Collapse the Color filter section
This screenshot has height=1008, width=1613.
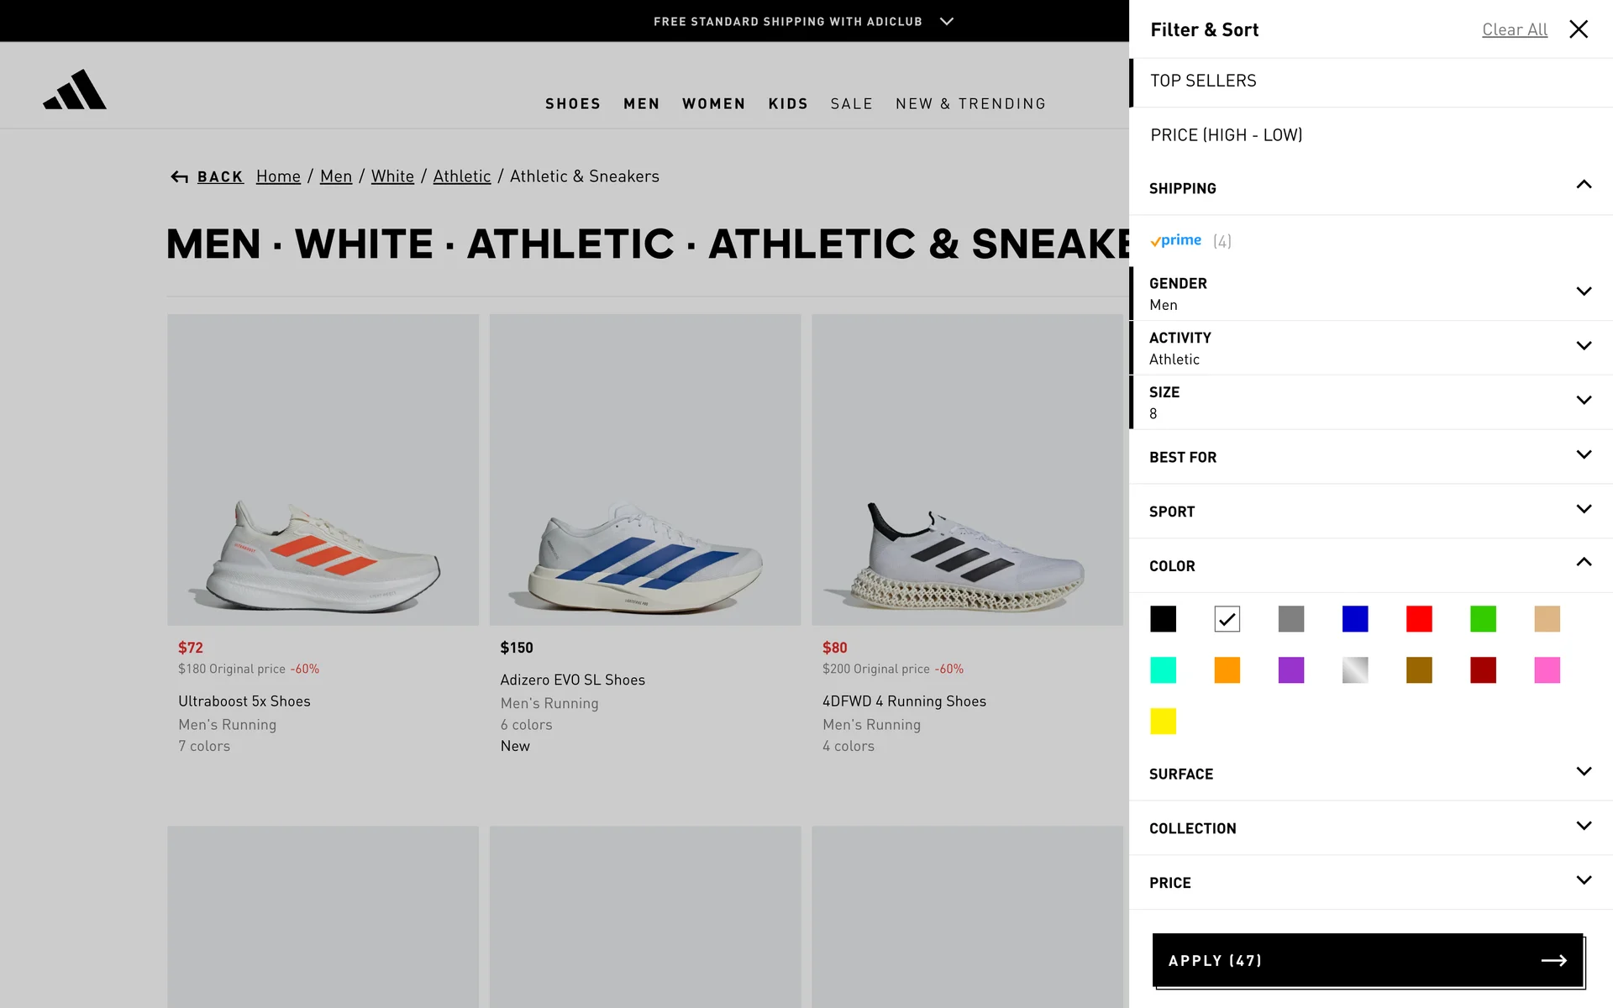(x=1584, y=563)
